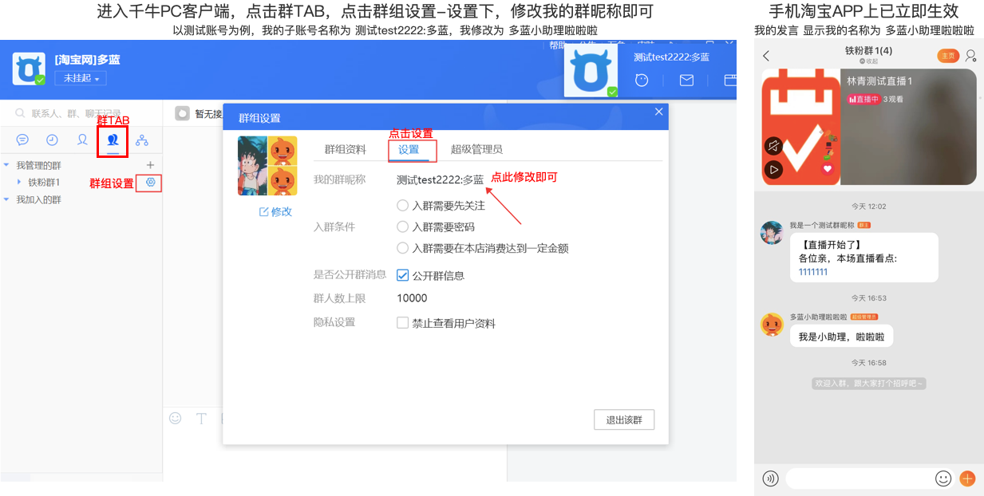Click the 测试test2222:多蓝 profile avatar

pyautogui.click(x=591, y=72)
